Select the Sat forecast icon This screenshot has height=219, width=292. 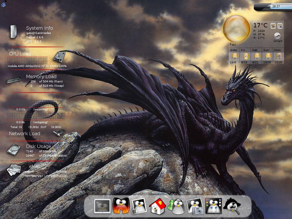pyautogui.click(x=257, y=56)
